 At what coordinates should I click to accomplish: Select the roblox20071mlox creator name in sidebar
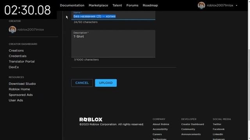tap(31, 30)
